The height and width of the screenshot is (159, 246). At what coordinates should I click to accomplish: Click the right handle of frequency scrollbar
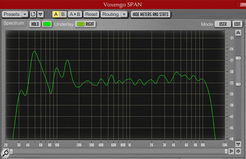click(x=226, y=151)
